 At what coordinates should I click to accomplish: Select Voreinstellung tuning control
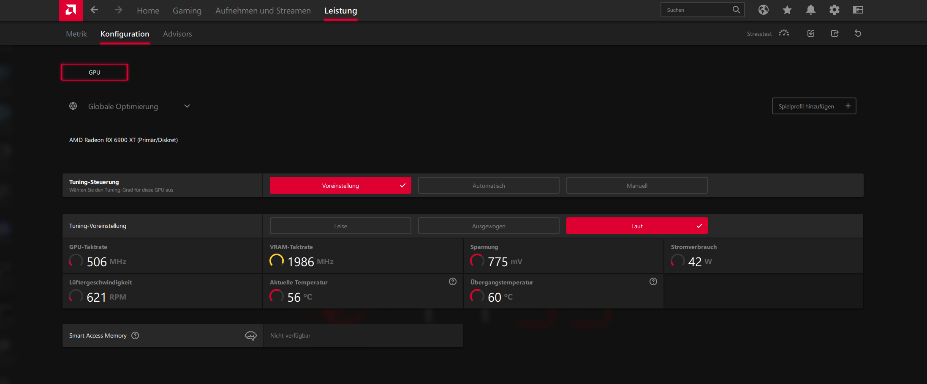pyautogui.click(x=340, y=185)
